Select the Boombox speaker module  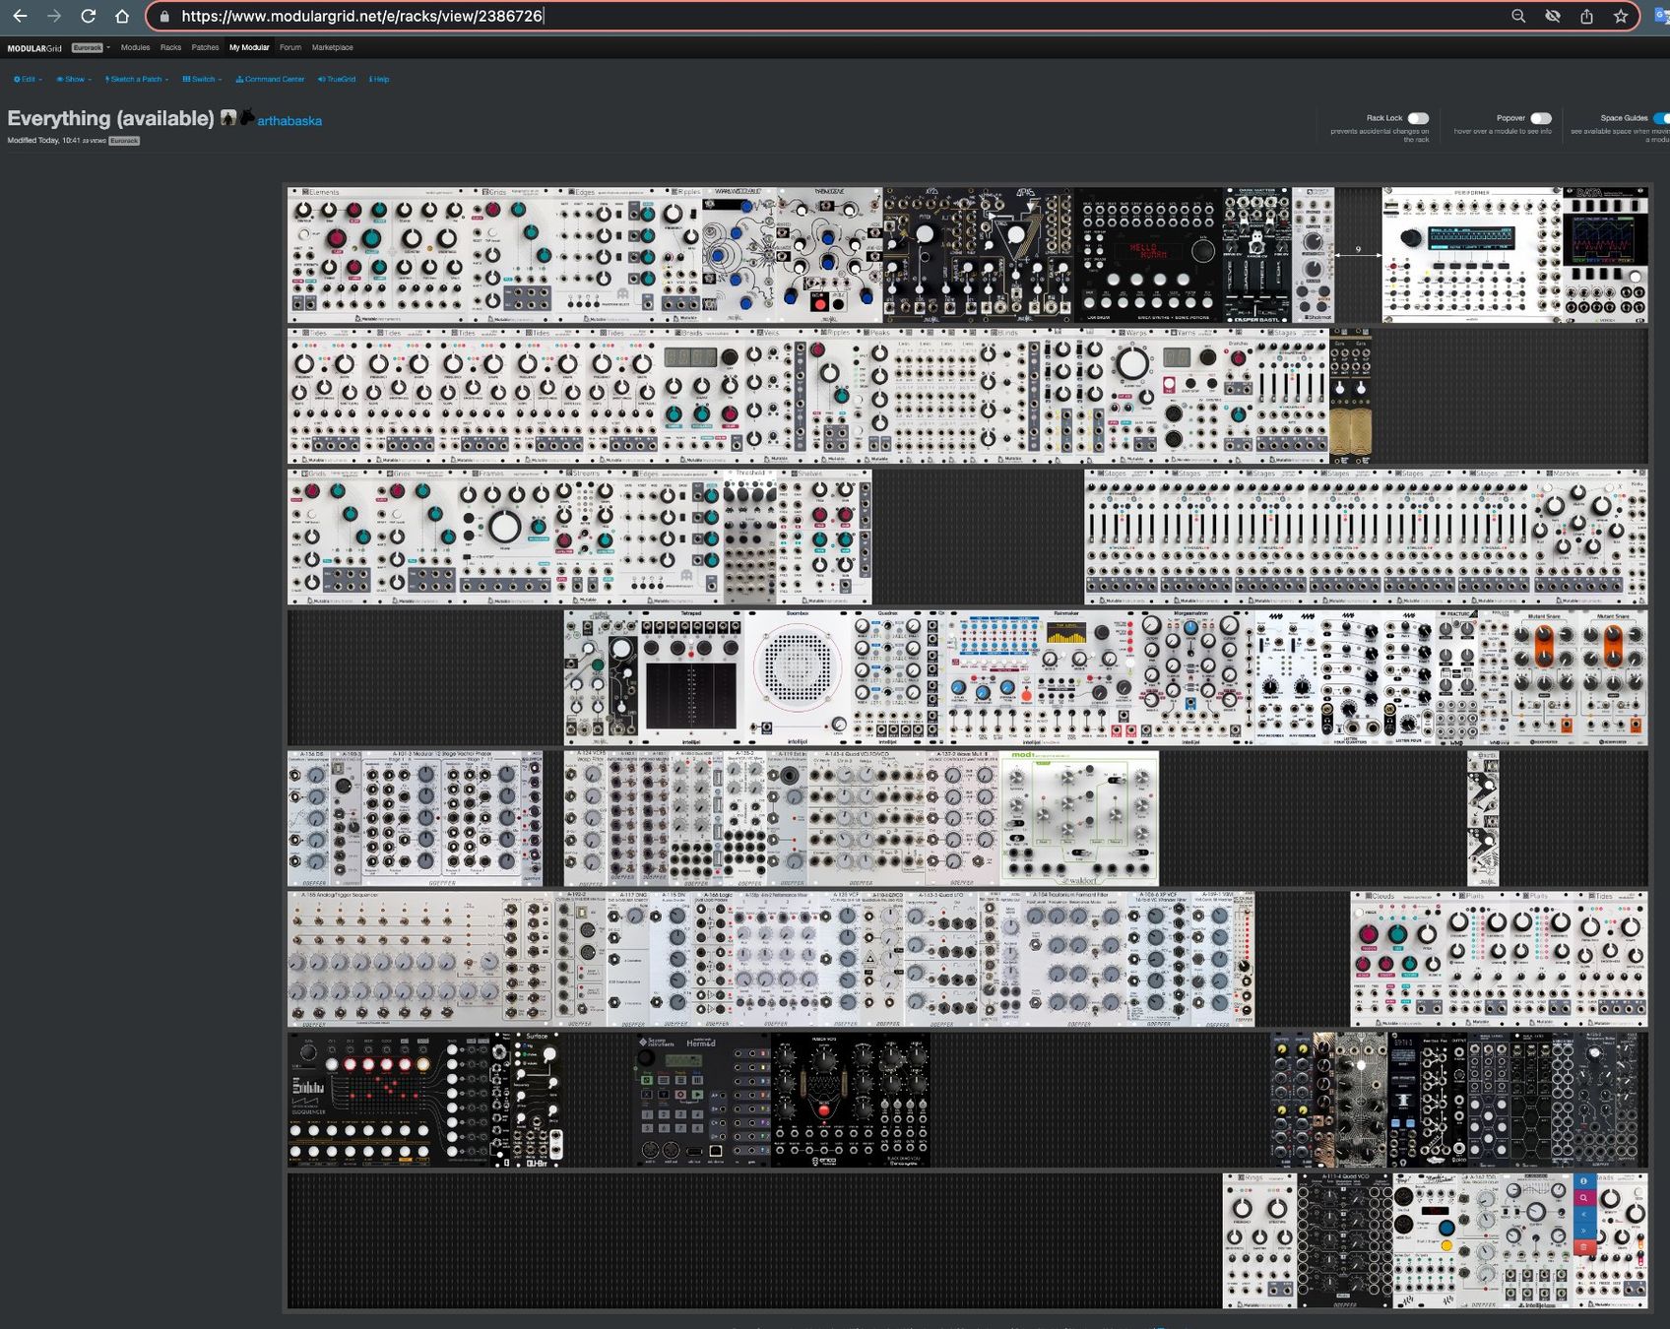797,677
